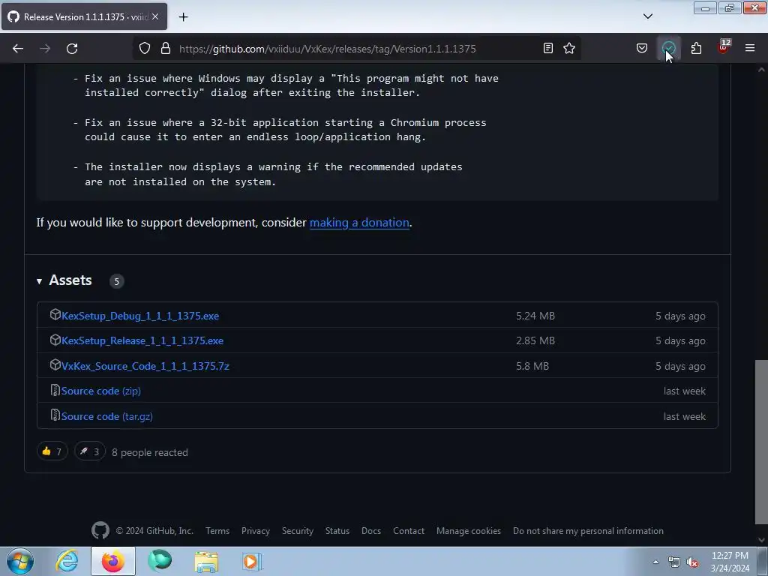Switch to Firefox in the taskbar
Viewport: 768px width, 576px height.
click(113, 561)
